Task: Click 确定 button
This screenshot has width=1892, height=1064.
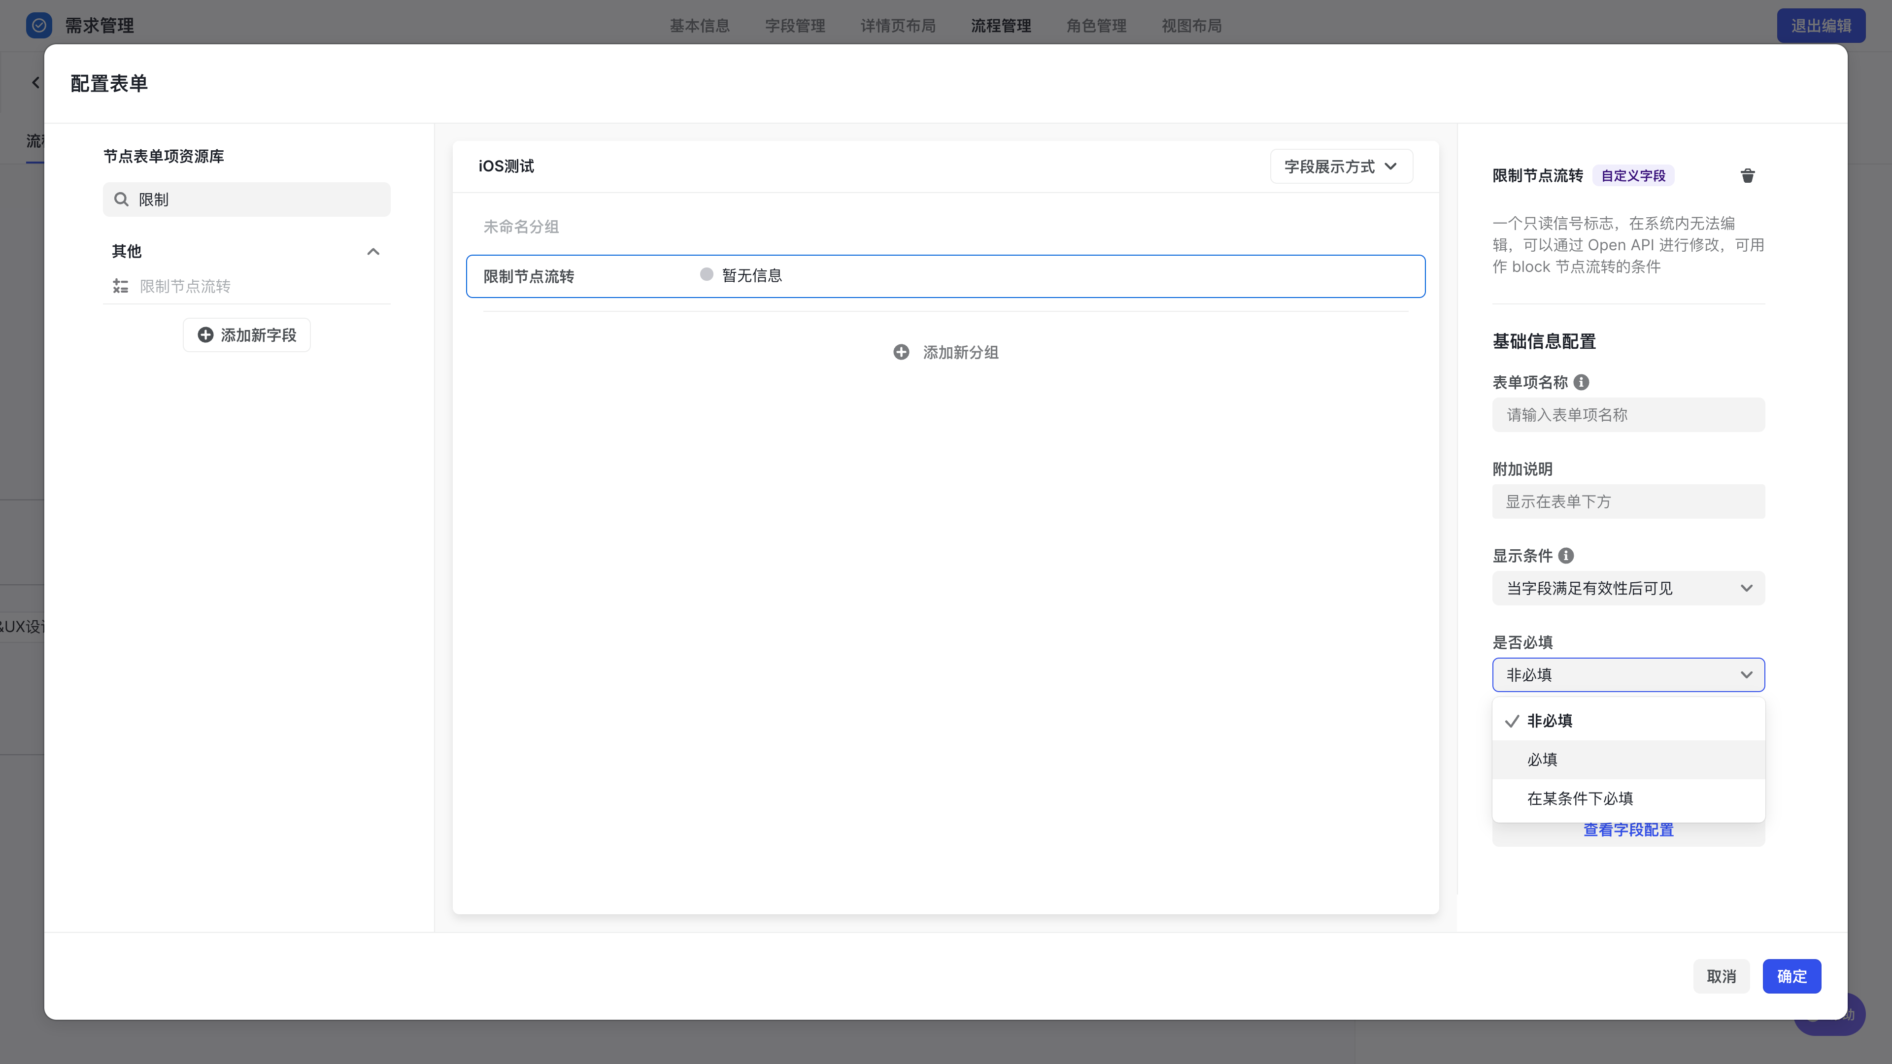Action: click(x=1791, y=977)
